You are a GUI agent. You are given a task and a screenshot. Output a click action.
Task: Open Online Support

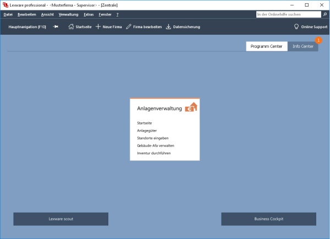click(311, 27)
